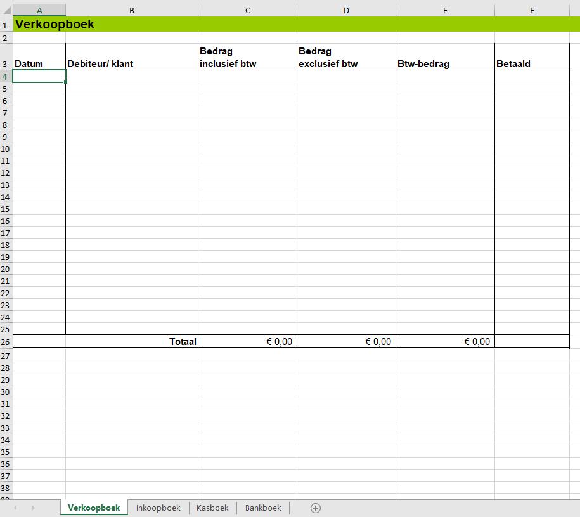The width and height of the screenshot is (580, 517).
Task: Open the Bankboek sheet tab
Action: (x=263, y=508)
